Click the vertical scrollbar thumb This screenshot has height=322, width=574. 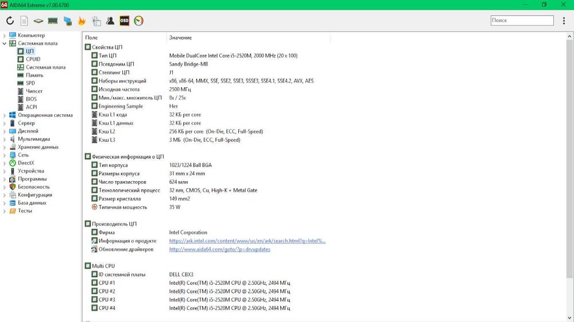pos(569,158)
